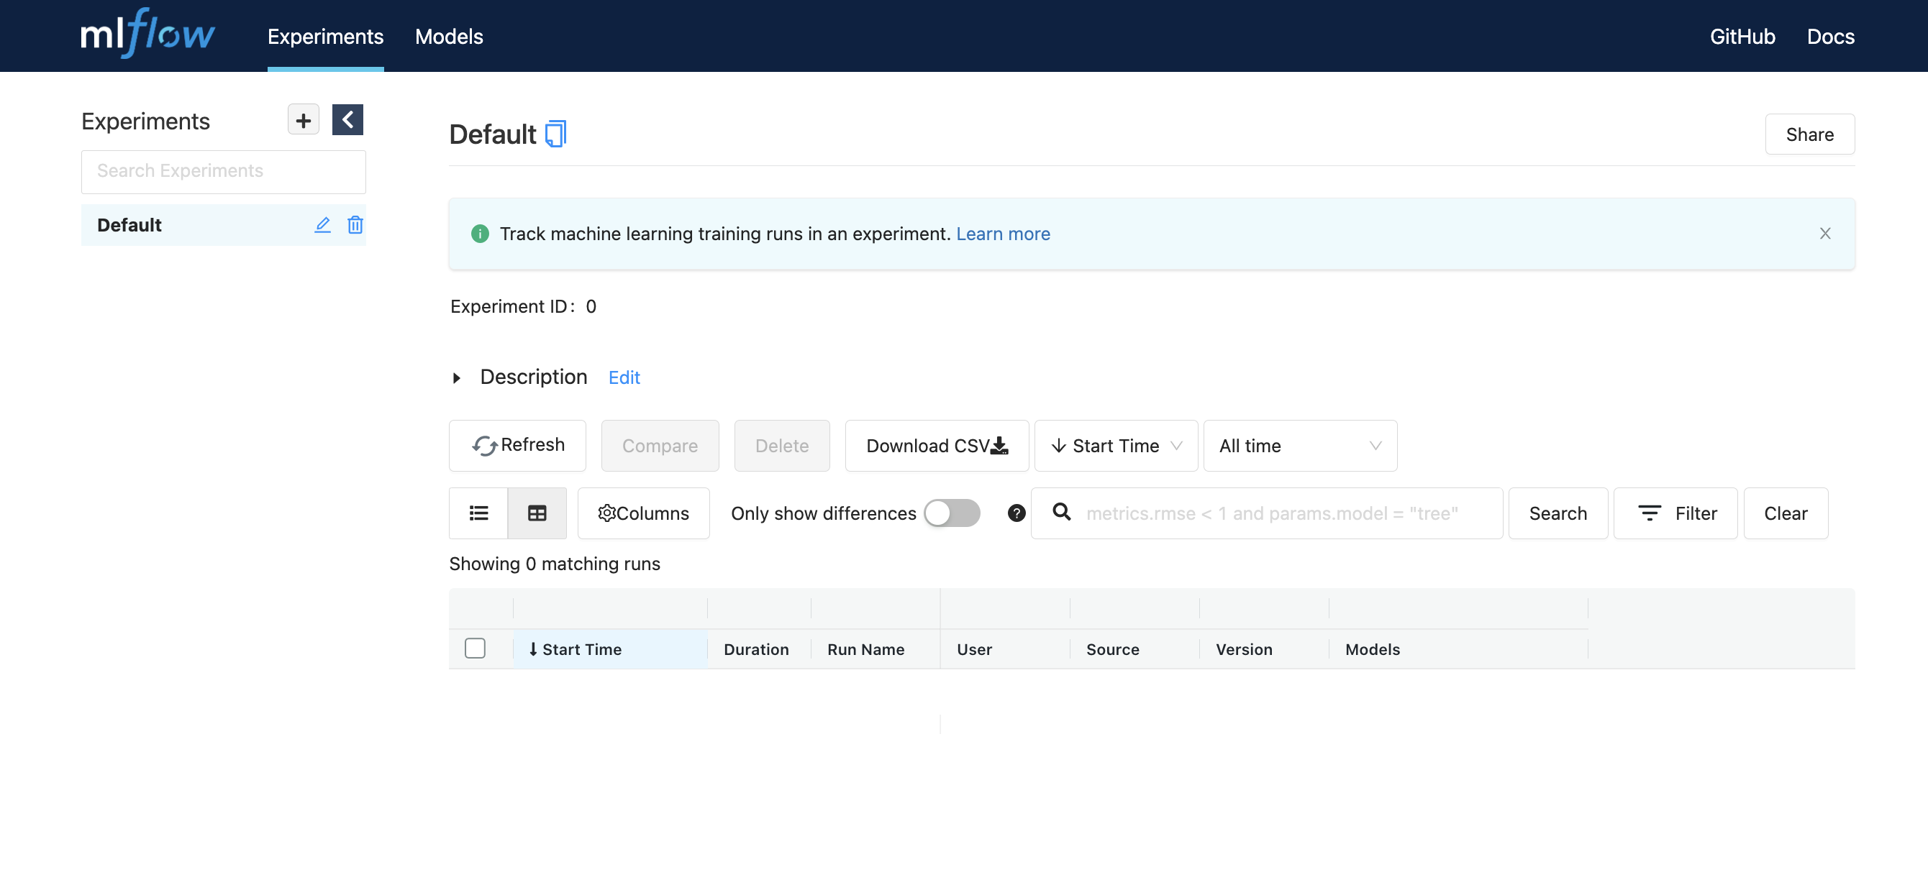
Task: Open the Columns configuration panel
Action: click(643, 513)
